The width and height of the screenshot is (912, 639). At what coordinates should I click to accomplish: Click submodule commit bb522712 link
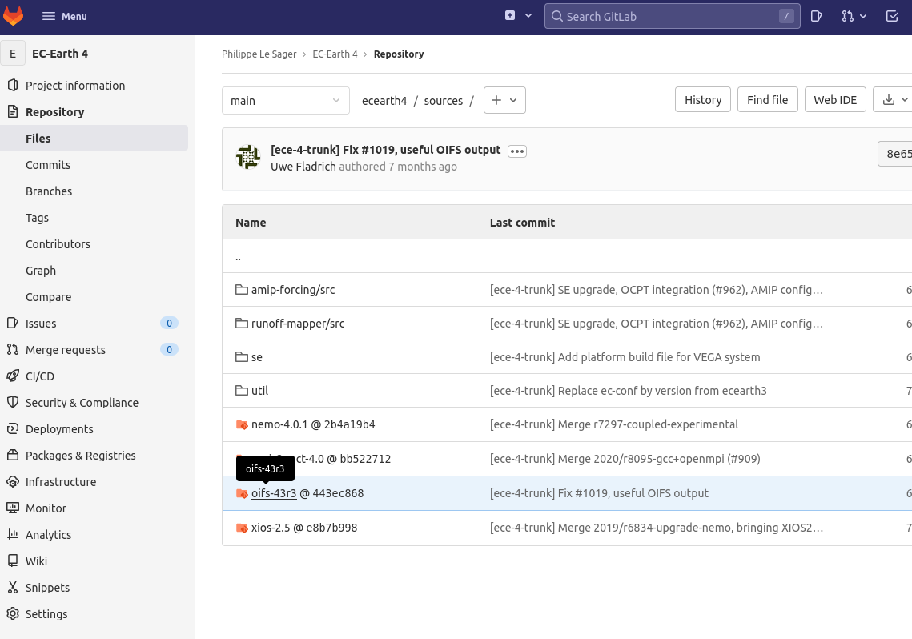click(365, 459)
